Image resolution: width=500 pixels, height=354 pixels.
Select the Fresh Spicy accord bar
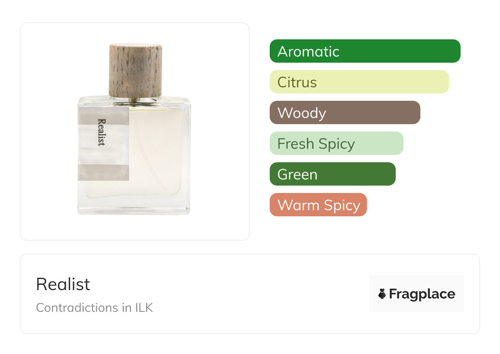336,143
